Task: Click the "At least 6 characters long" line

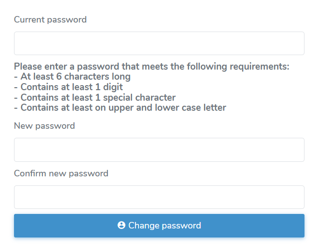Action: [x=72, y=77]
